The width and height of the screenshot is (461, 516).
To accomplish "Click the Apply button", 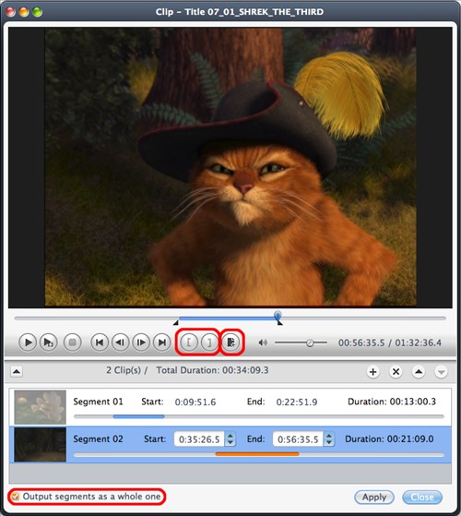I will (x=374, y=497).
